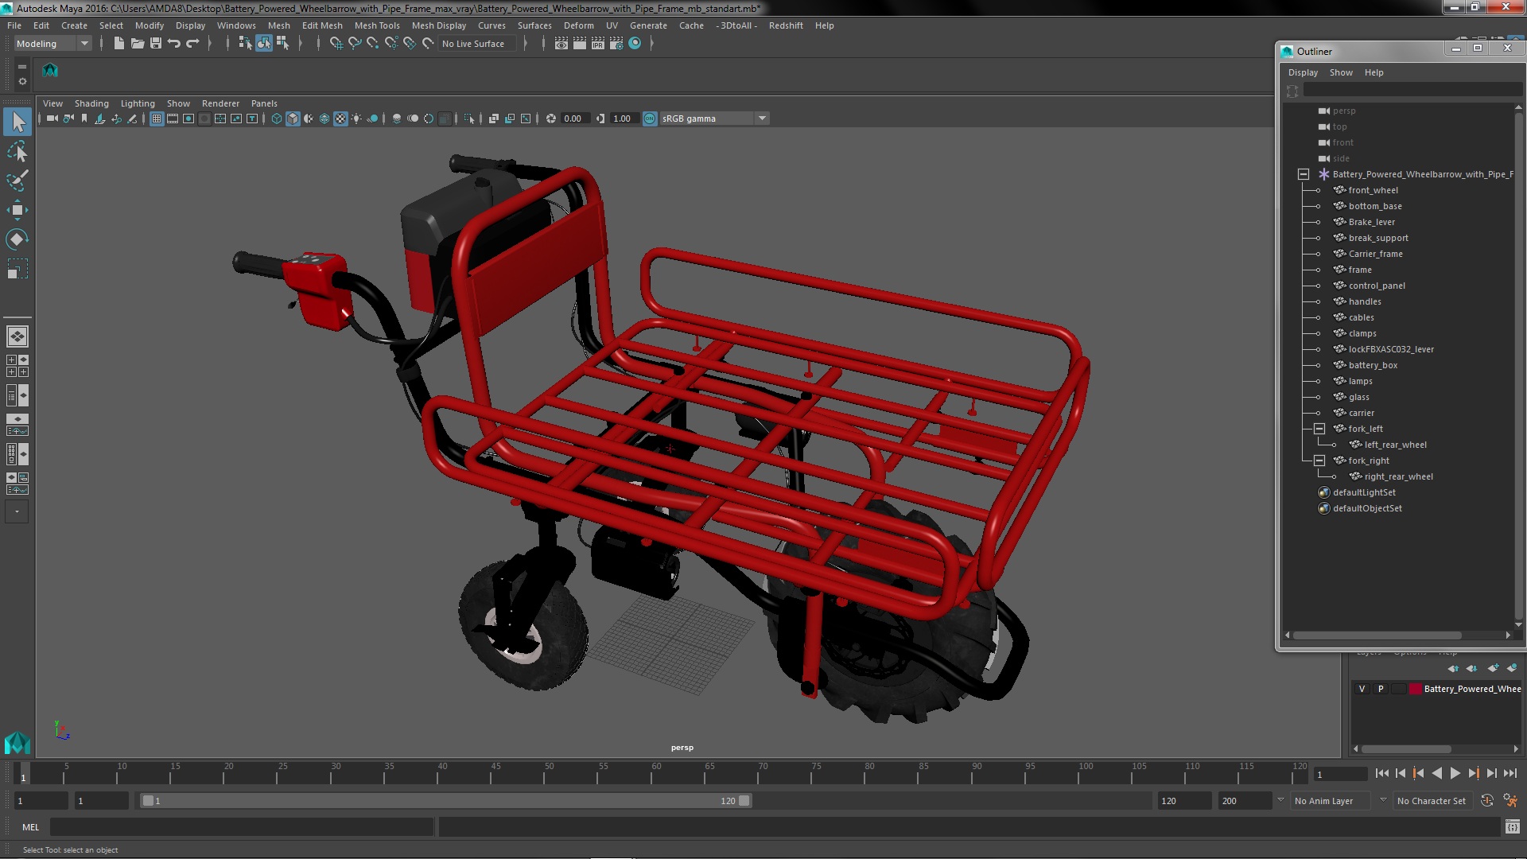Open the Mesh Tools menu
The width and height of the screenshot is (1527, 859).
click(376, 25)
